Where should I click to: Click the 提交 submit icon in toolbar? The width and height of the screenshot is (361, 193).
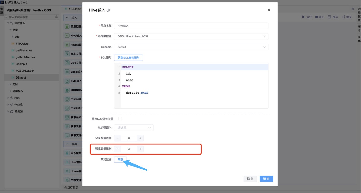pyautogui.click(x=343, y=17)
